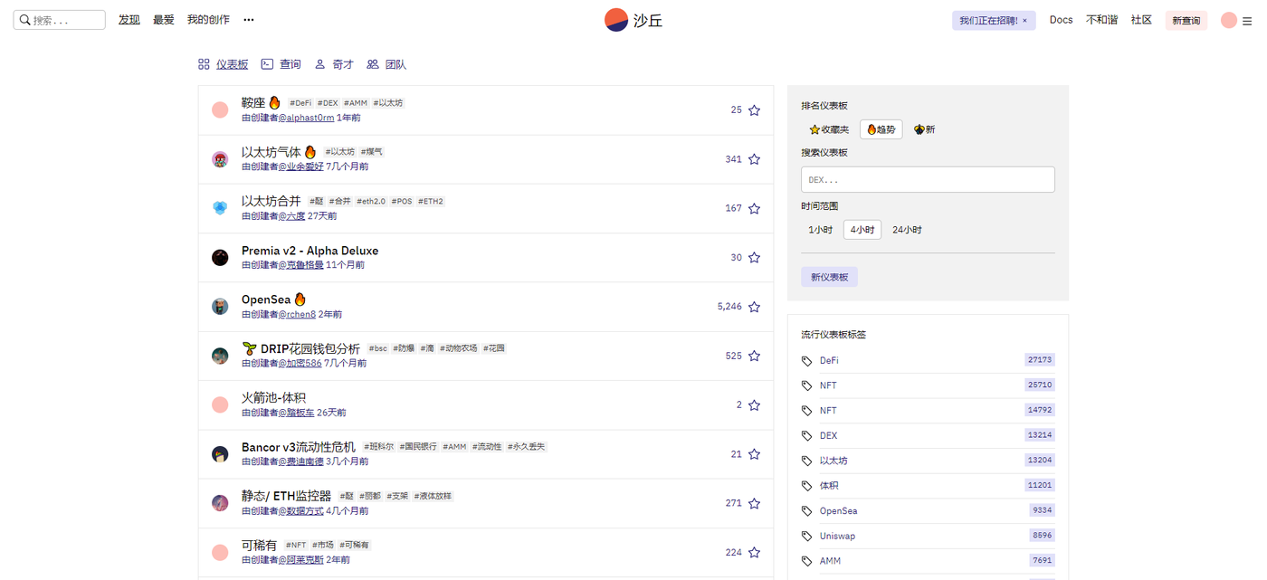Switch to the 团队 tab
The width and height of the screenshot is (1267, 580).
click(386, 64)
